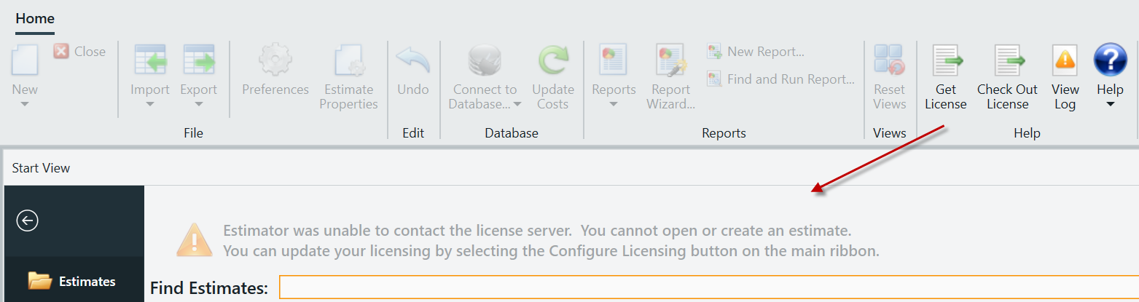The image size is (1139, 302).
Task: Click the blue Help question icon
Action: tap(1111, 60)
